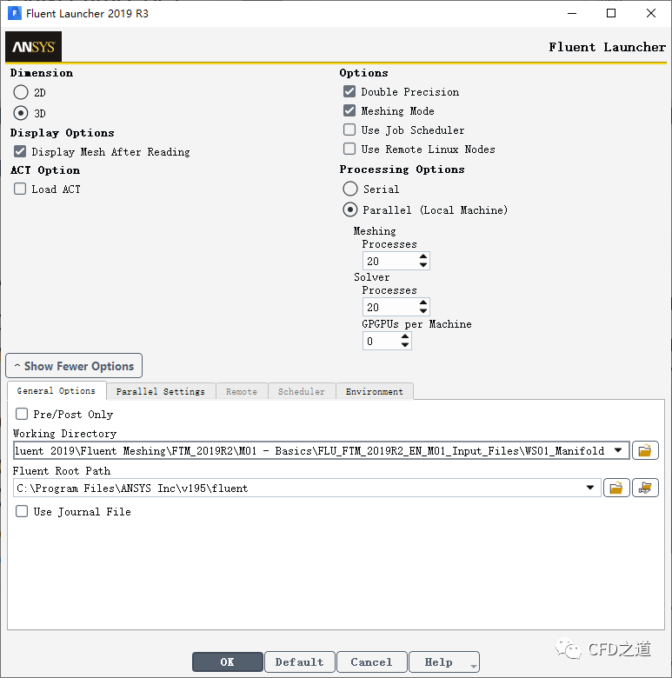The width and height of the screenshot is (672, 678).
Task: Increase Solver Processes count
Action: click(x=423, y=302)
